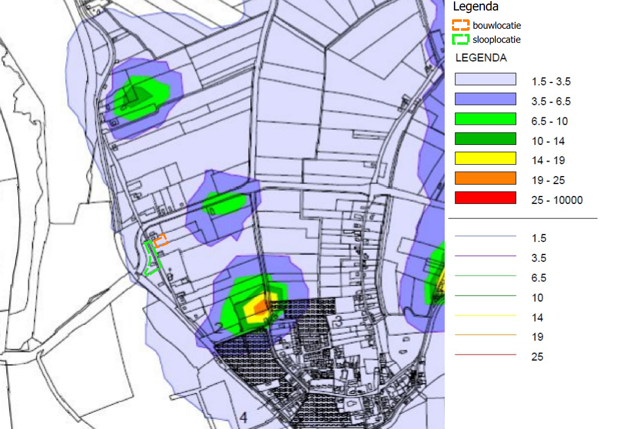Click the contour value label '6.5'
The image size is (635, 429).
pos(539,278)
